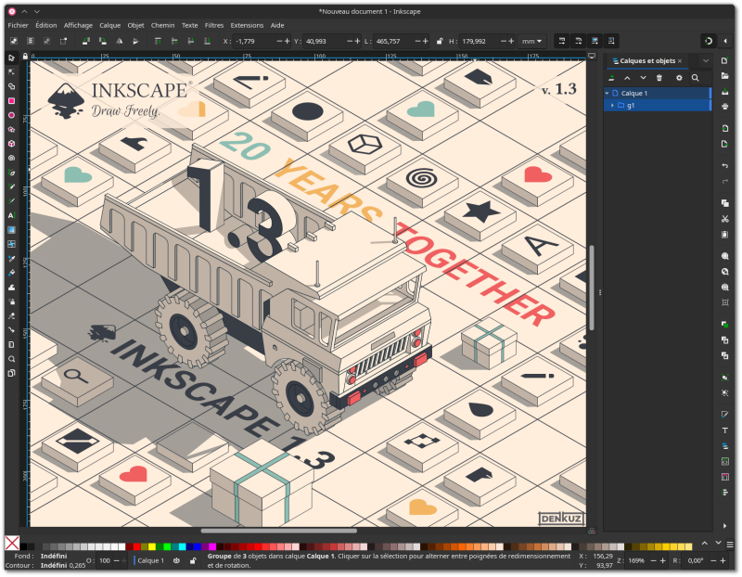Increase X position with plus button
Screen dimensions: 742x577
(x=287, y=41)
